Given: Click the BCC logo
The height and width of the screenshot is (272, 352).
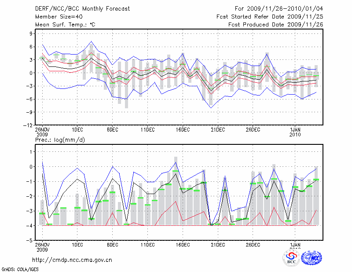Looking at the screenshot, I should click(x=291, y=258).
